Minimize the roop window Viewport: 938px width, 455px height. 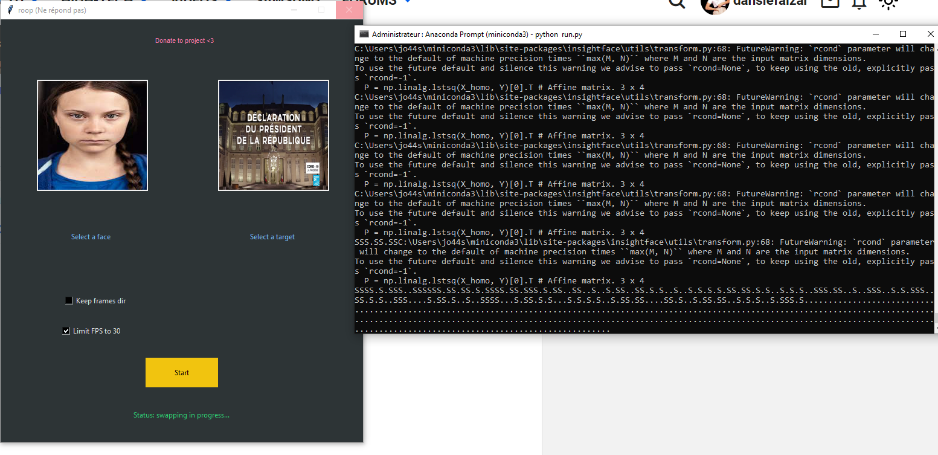pos(294,10)
